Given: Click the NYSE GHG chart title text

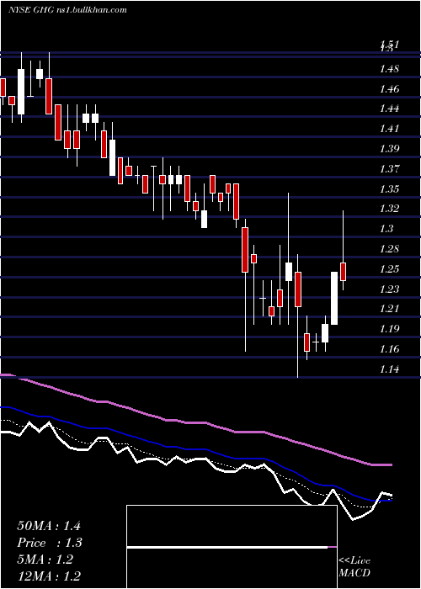Looking at the screenshot, I should pyautogui.click(x=67, y=10).
